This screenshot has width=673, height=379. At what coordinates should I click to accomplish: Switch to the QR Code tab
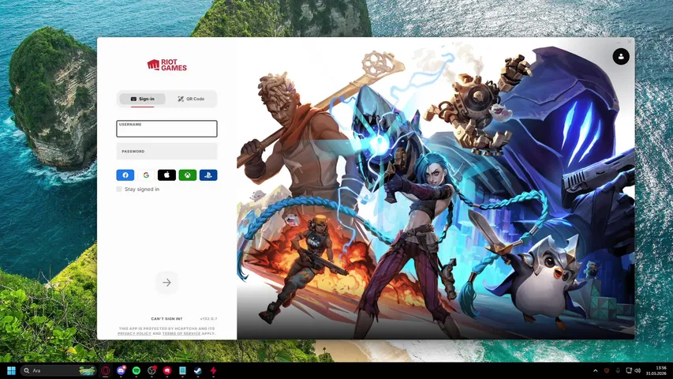[191, 99]
